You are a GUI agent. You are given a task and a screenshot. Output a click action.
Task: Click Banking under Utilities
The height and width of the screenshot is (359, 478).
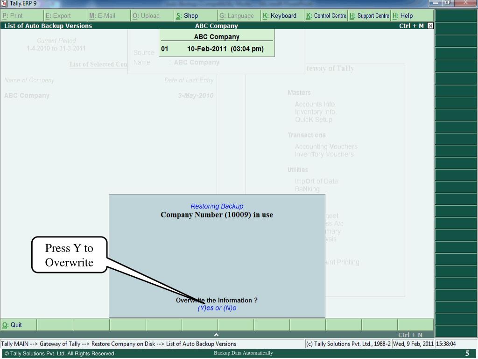pos(307,189)
